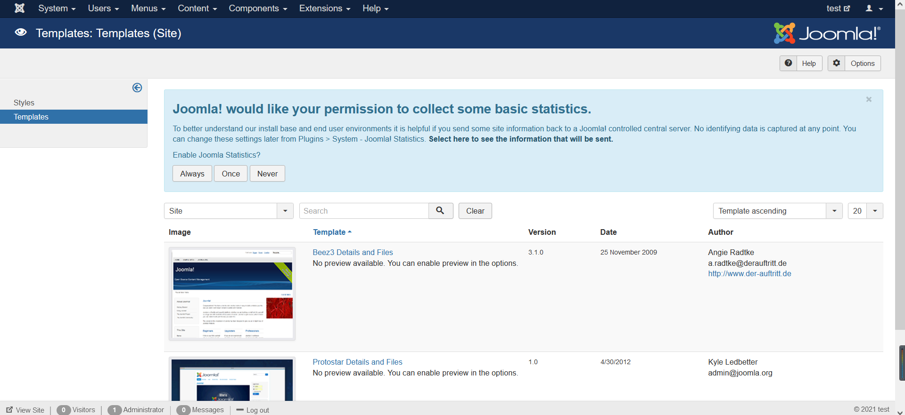
Task: Open the Components menu
Action: (x=258, y=8)
